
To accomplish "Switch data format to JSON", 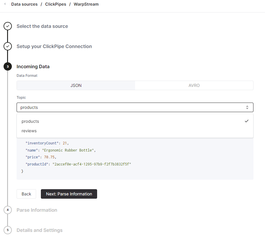I will pyautogui.click(x=76, y=85).
